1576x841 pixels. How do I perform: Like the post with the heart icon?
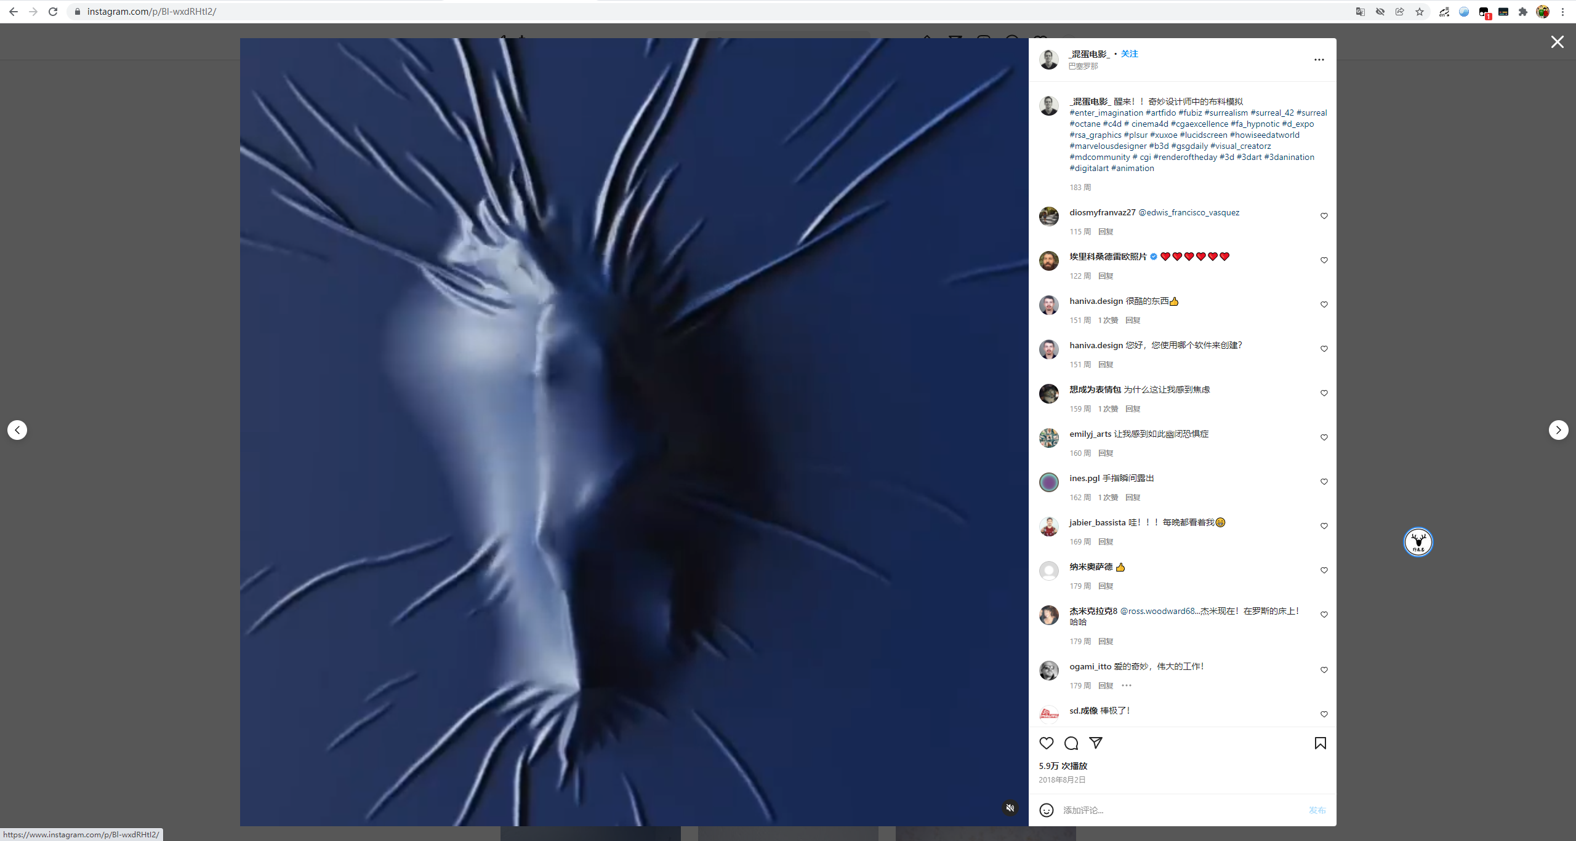coord(1046,743)
